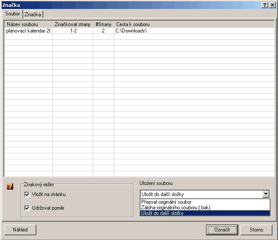The image size is (278, 240).
Task: Switch to the Soubor tab
Action: (x=12, y=14)
